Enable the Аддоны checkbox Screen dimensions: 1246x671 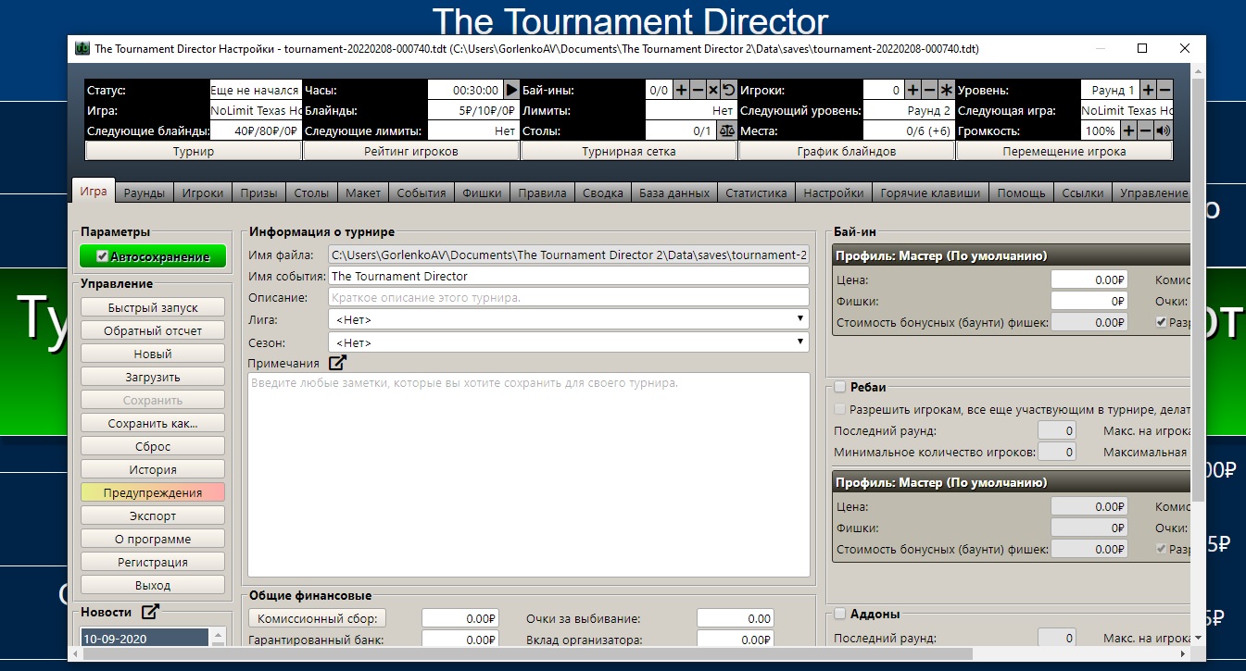point(840,614)
